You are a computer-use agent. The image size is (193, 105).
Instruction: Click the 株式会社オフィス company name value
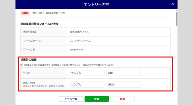click(x=79, y=32)
